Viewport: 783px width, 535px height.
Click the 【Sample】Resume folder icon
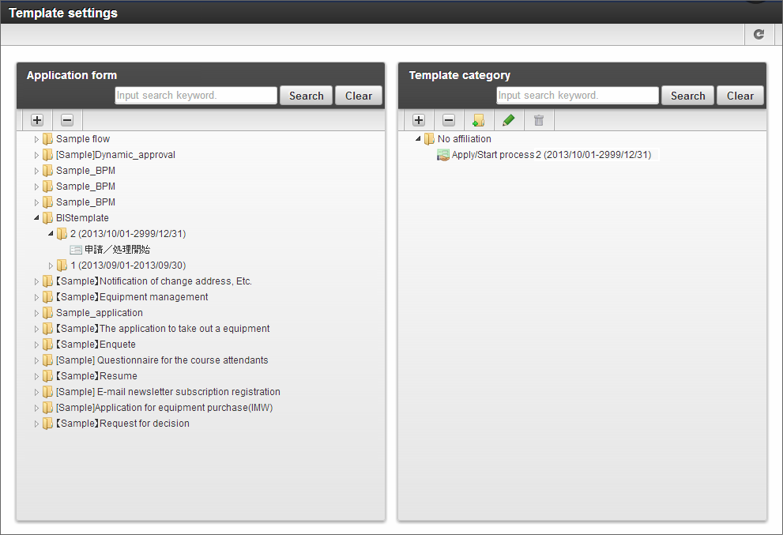tap(47, 375)
